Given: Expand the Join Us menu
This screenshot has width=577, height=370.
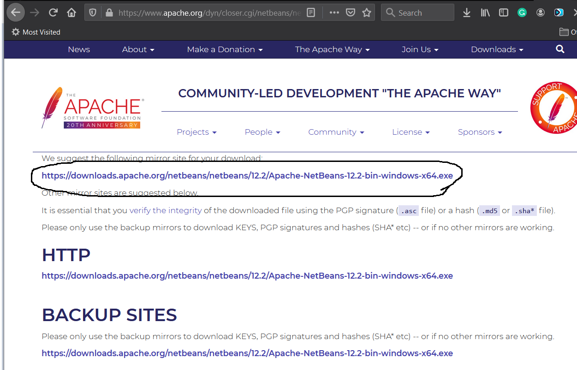Looking at the screenshot, I should click(420, 49).
